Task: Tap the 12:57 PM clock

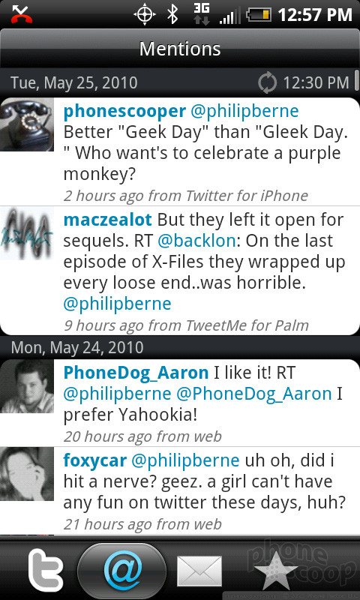Action: (x=314, y=15)
